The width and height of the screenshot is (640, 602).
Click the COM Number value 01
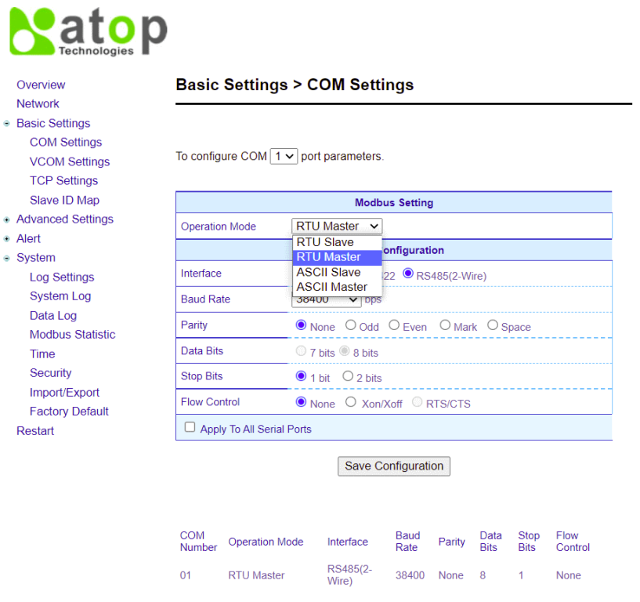(186, 575)
